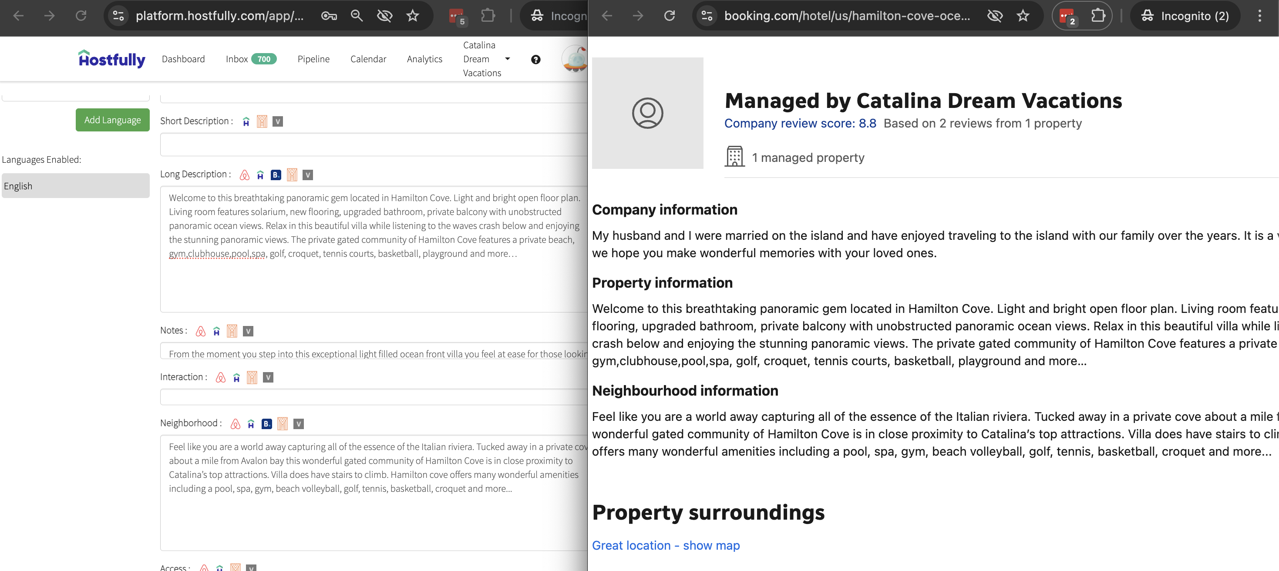The image size is (1279, 571).
Task: Click the site info icon in Hostfully address bar
Action: tap(118, 16)
